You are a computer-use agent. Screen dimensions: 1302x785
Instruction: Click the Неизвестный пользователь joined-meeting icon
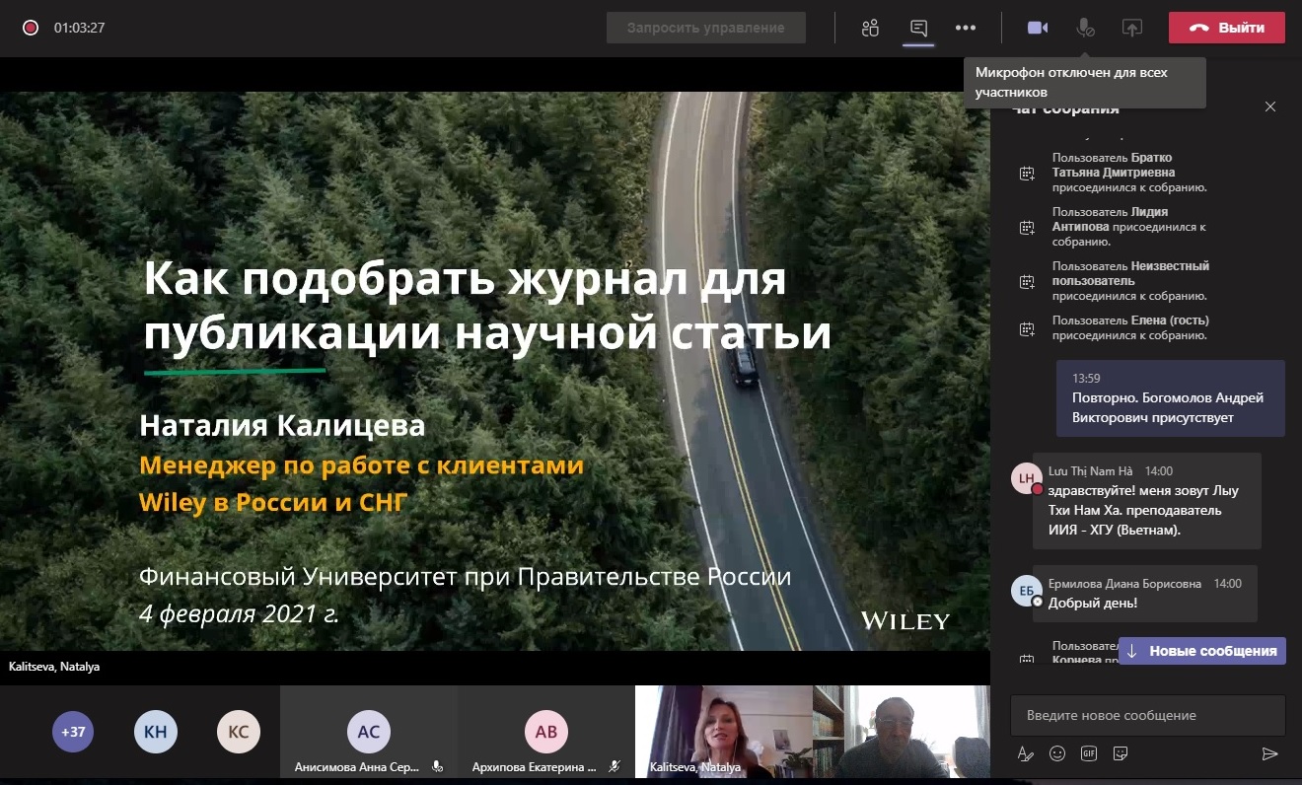point(1027,282)
